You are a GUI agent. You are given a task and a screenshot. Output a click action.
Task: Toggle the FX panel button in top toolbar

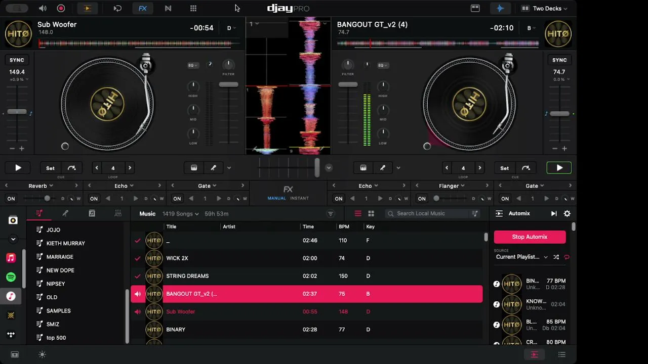[x=143, y=8]
